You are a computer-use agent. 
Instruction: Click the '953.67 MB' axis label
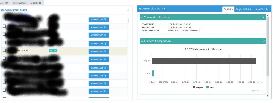pos(163,82)
